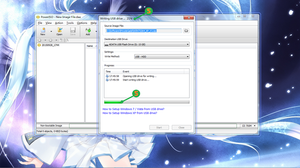Image resolution: width=300 pixels, height=168 pixels.
Task: Click the forward navigation arrow icon
Action: (x=51, y=40)
